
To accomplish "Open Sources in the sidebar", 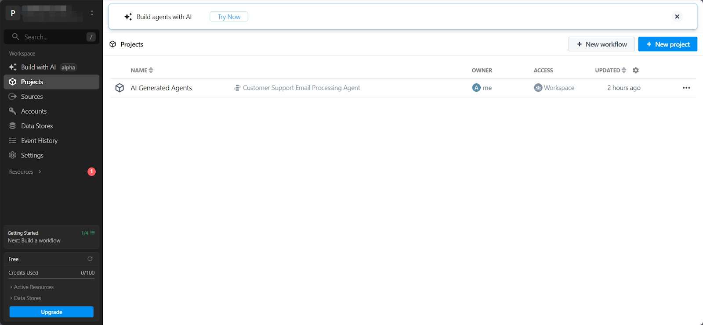I will (32, 96).
